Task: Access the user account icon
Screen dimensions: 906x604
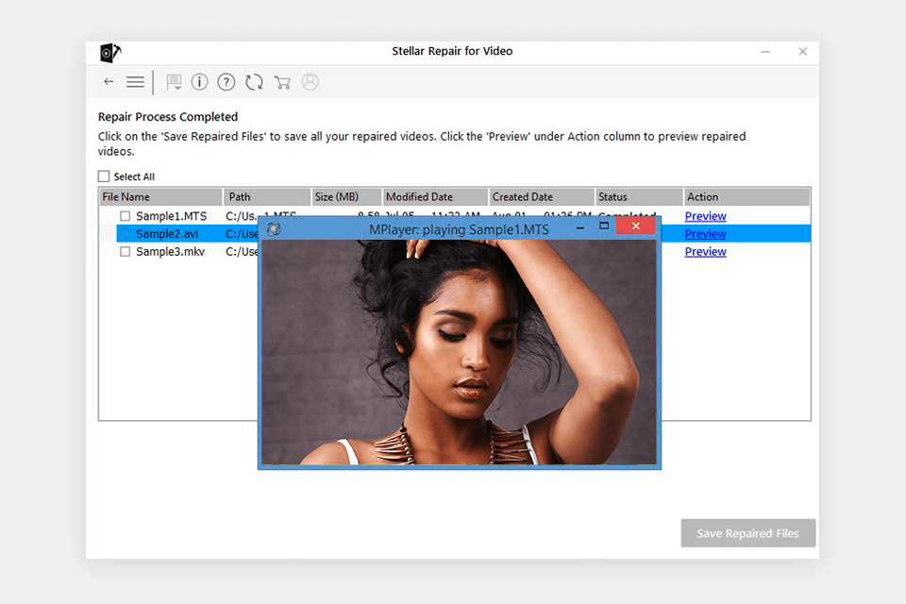Action: tap(310, 82)
